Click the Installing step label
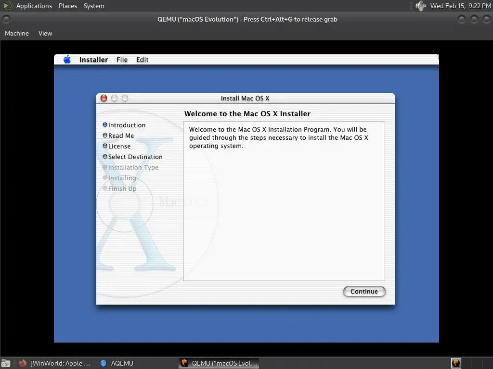493x369 pixels. click(122, 178)
